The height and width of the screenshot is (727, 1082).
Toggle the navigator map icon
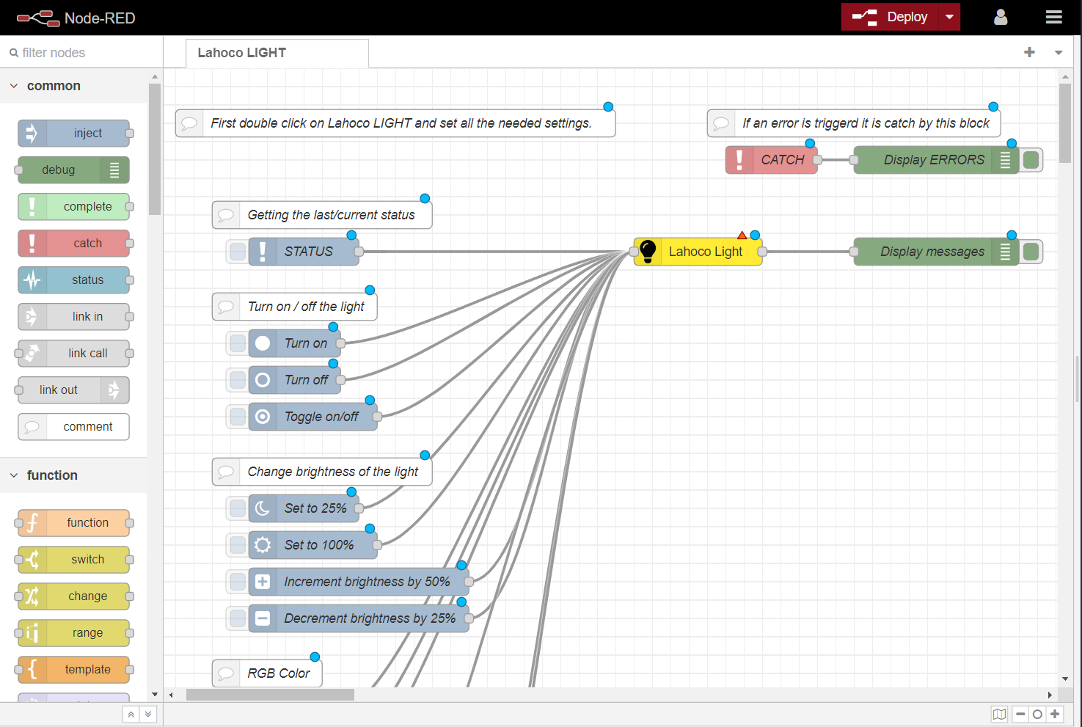(999, 714)
